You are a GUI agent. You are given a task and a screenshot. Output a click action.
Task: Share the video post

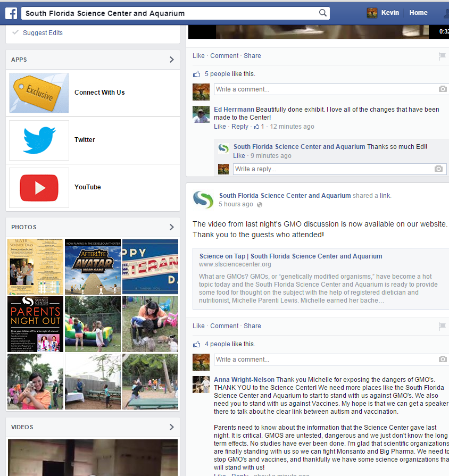pos(252,56)
